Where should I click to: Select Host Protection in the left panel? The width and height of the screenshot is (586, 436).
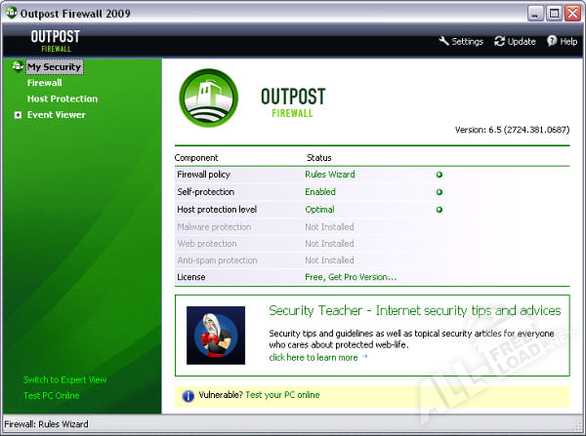coord(63,99)
